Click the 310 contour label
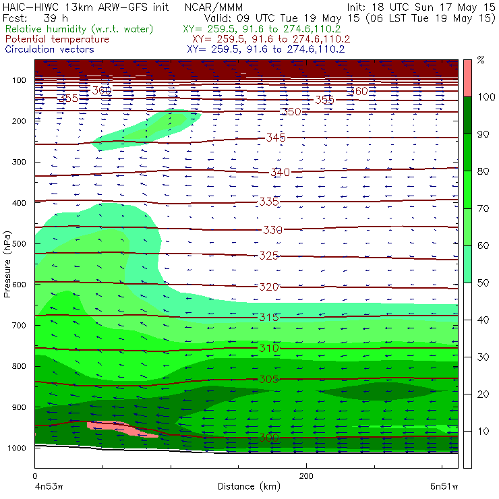Image resolution: width=499 pixels, height=499 pixels. click(x=269, y=349)
